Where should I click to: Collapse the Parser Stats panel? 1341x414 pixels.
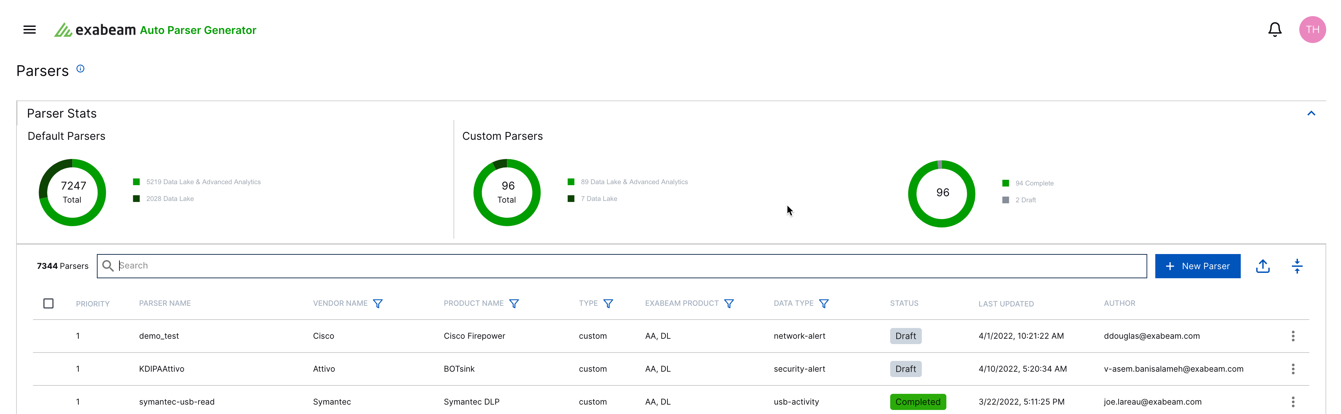point(1311,113)
